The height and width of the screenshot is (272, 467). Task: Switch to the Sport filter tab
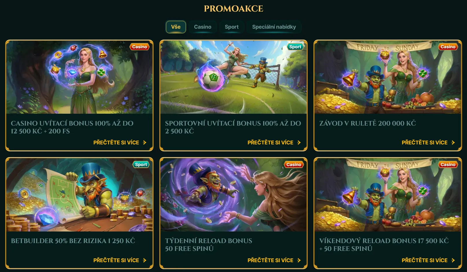(x=232, y=27)
